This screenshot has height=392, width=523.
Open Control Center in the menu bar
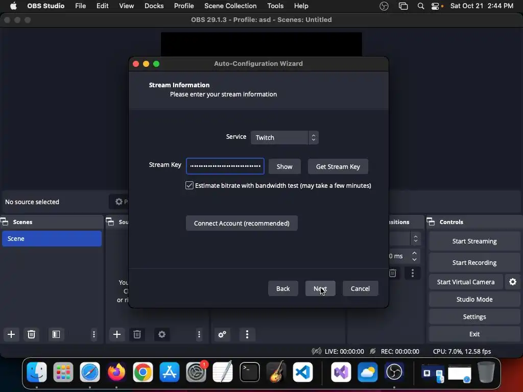click(x=435, y=6)
